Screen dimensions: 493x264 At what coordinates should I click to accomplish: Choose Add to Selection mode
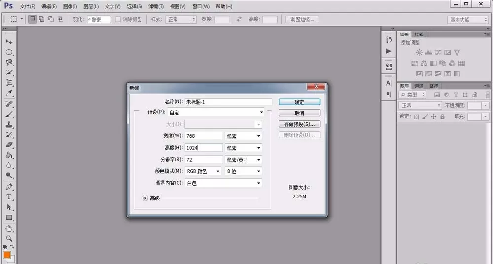point(42,19)
